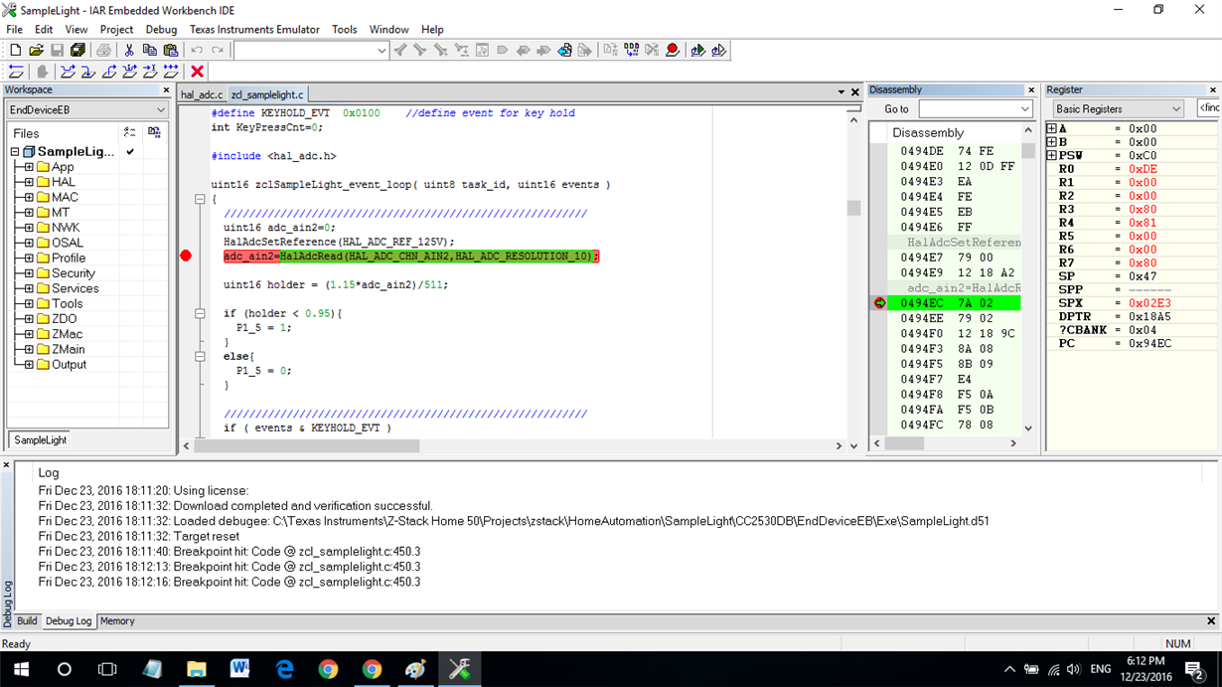Click the Go to Bookmark navigation icon
Image resolution: width=1222 pixels, height=687 pixels.
pyautogui.click(x=564, y=50)
